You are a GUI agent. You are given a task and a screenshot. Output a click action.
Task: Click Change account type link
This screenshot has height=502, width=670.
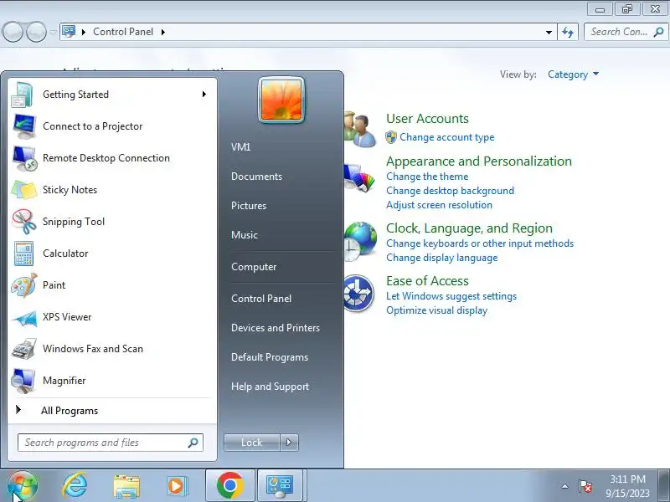[x=447, y=137]
